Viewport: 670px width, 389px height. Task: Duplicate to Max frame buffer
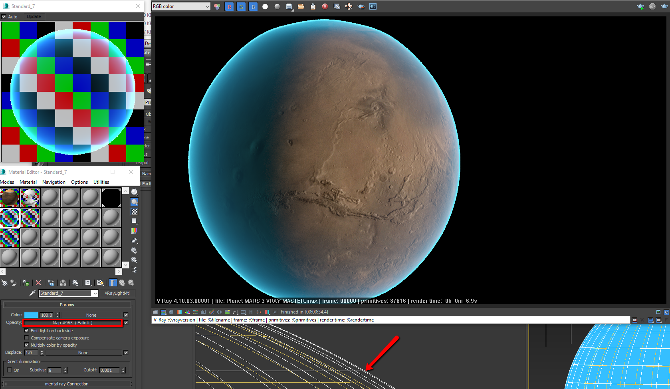pos(337,7)
